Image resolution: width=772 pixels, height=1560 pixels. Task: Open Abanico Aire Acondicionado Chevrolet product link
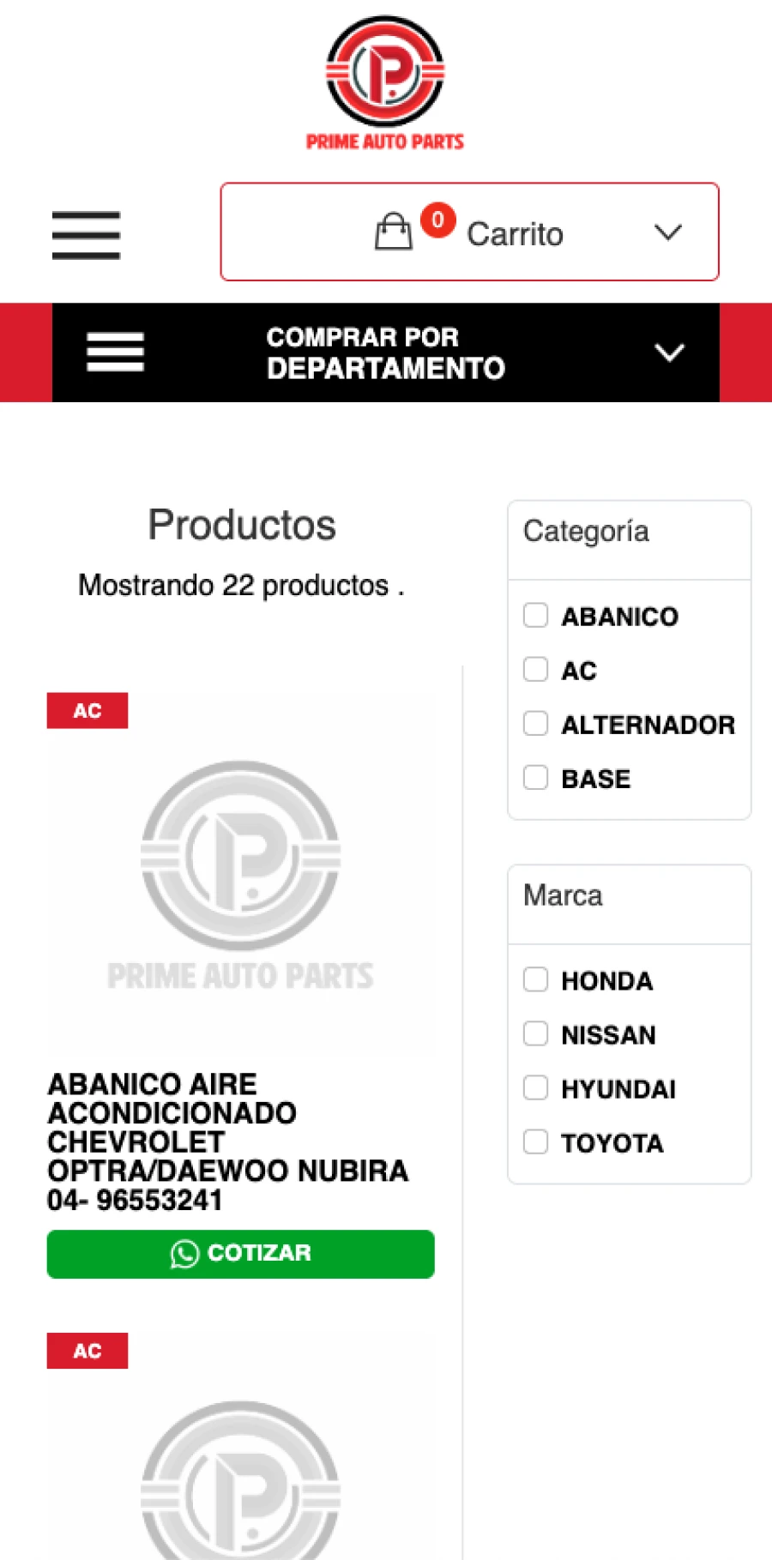[227, 1142]
